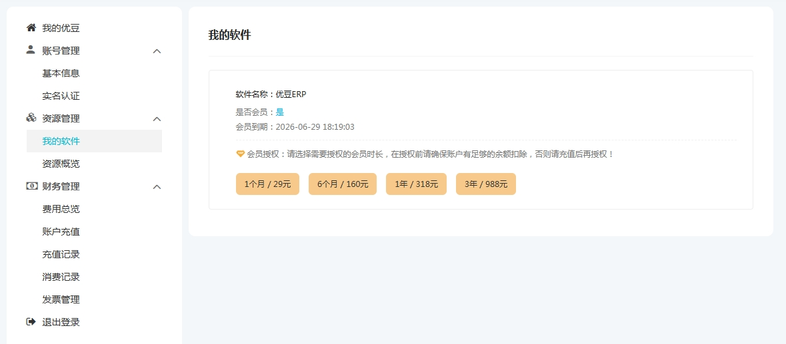Viewport: 786px width, 344px height.
Task: Choose the 1个月 / 29元 membership button
Action: [268, 184]
